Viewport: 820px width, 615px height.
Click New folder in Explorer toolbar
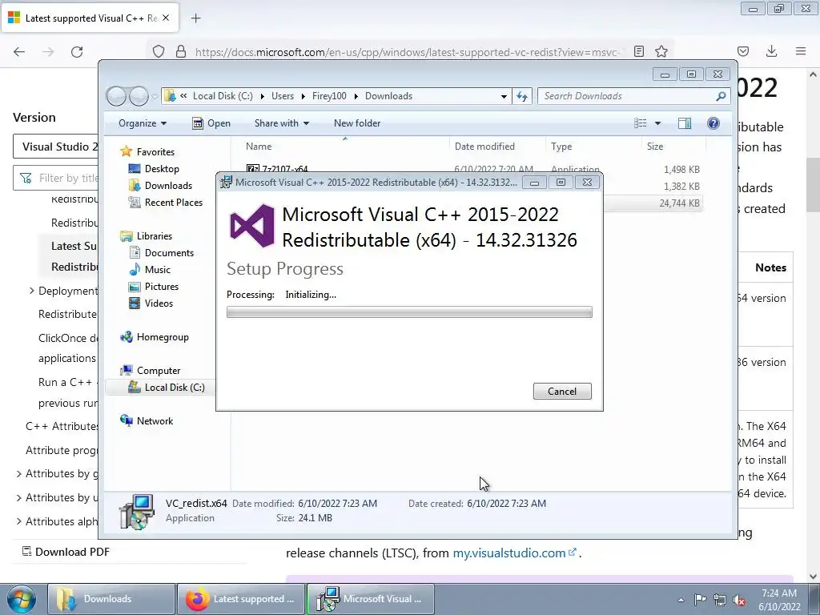pos(357,123)
